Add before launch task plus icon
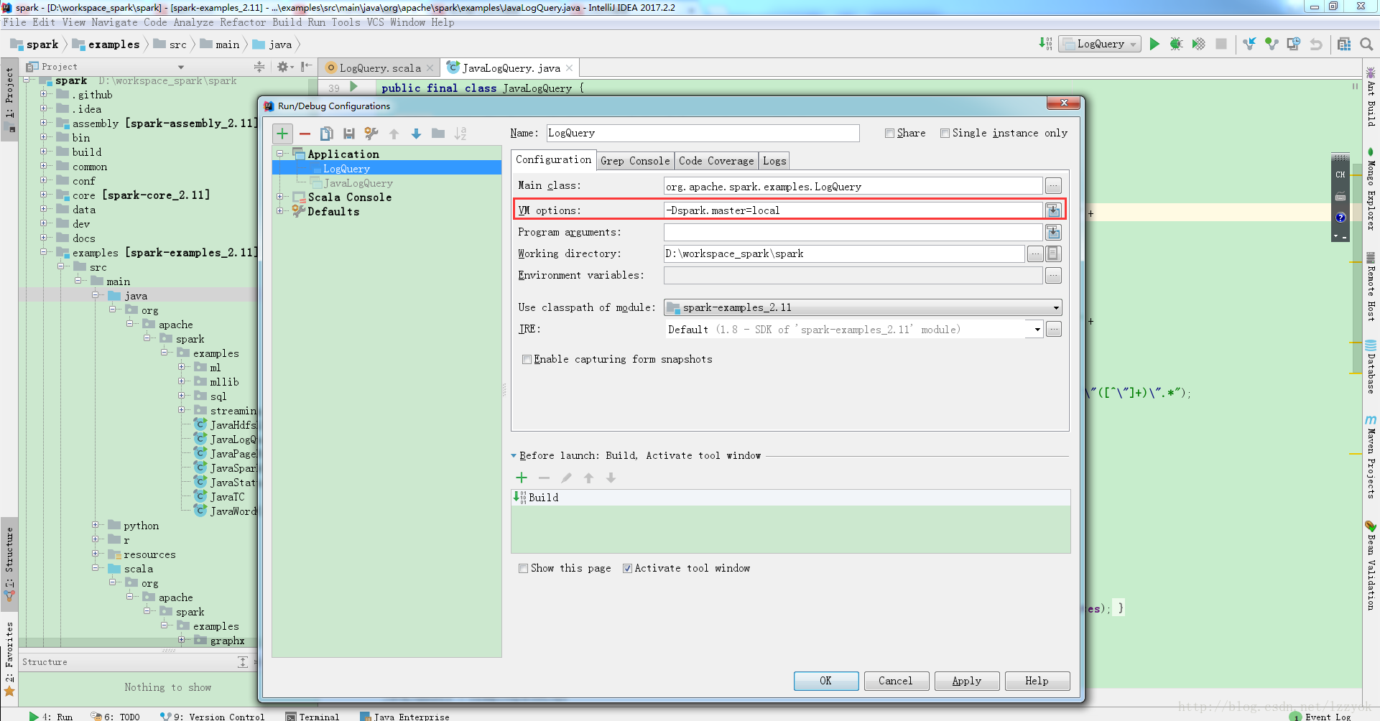1380x721 pixels. (522, 478)
